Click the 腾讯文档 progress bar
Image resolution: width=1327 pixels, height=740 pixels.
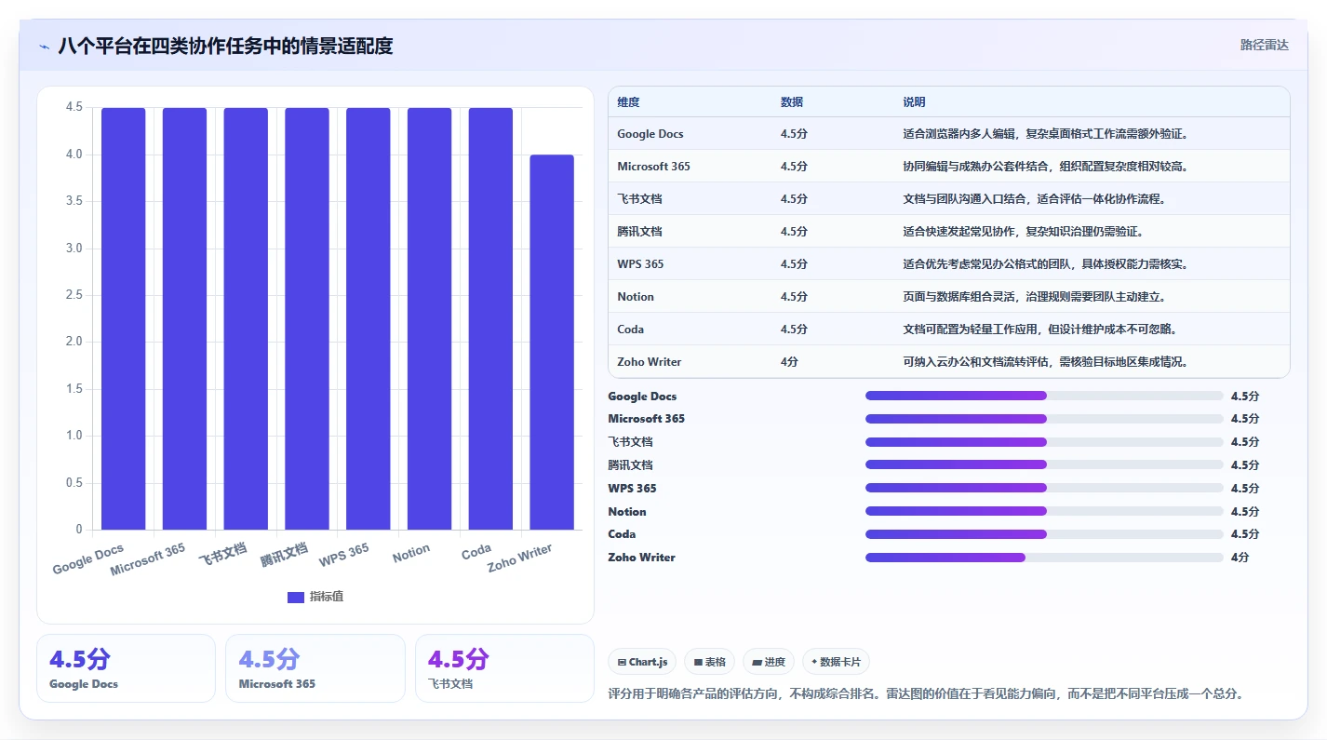pos(1044,464)
